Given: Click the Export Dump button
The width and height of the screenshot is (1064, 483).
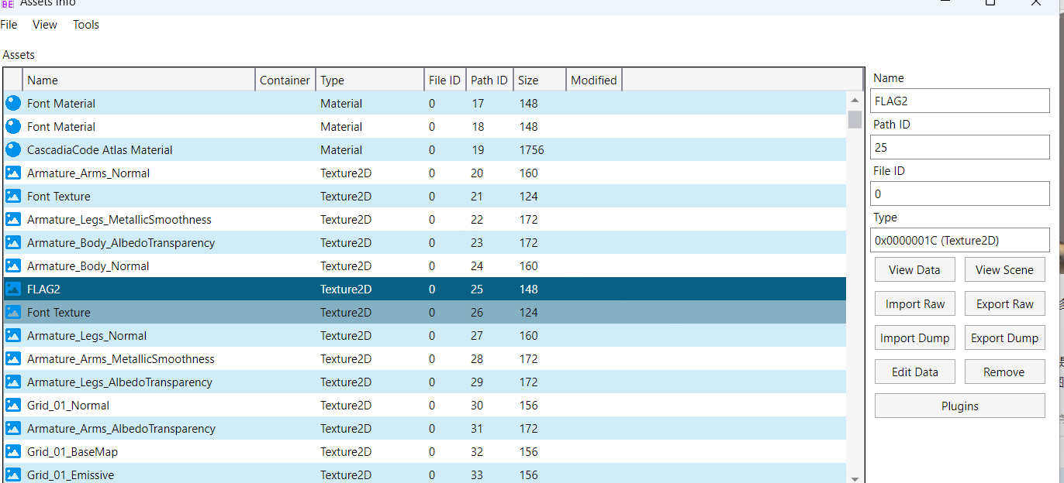Looking at the screenshot, I should [x=1005, y=337].
